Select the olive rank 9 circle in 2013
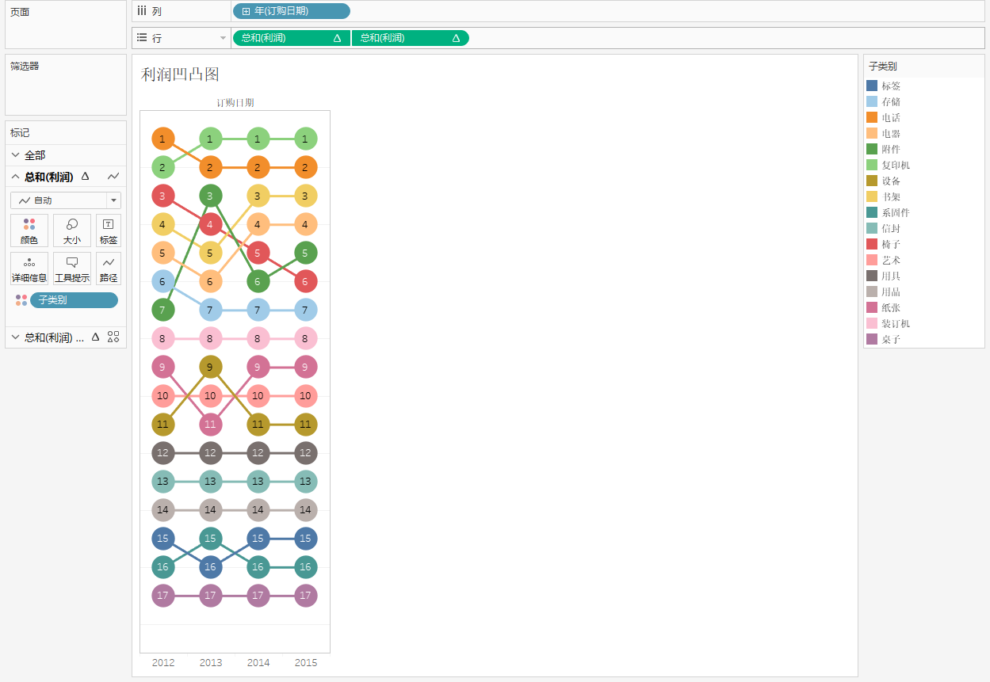The width and height of the screenshot is (990, 682). 210,367
